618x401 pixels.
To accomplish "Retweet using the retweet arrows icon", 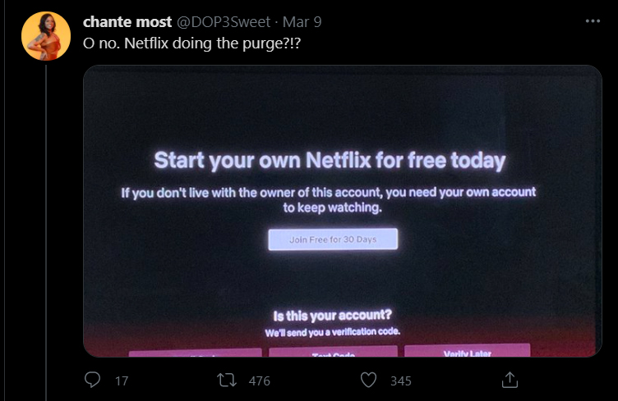I will 227,380.
